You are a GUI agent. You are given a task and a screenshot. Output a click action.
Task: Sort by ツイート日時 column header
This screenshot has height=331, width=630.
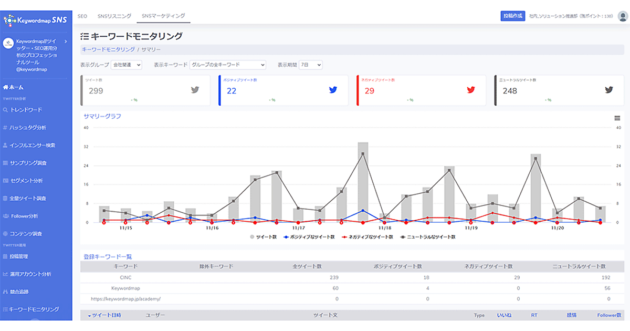coord(104,315)
